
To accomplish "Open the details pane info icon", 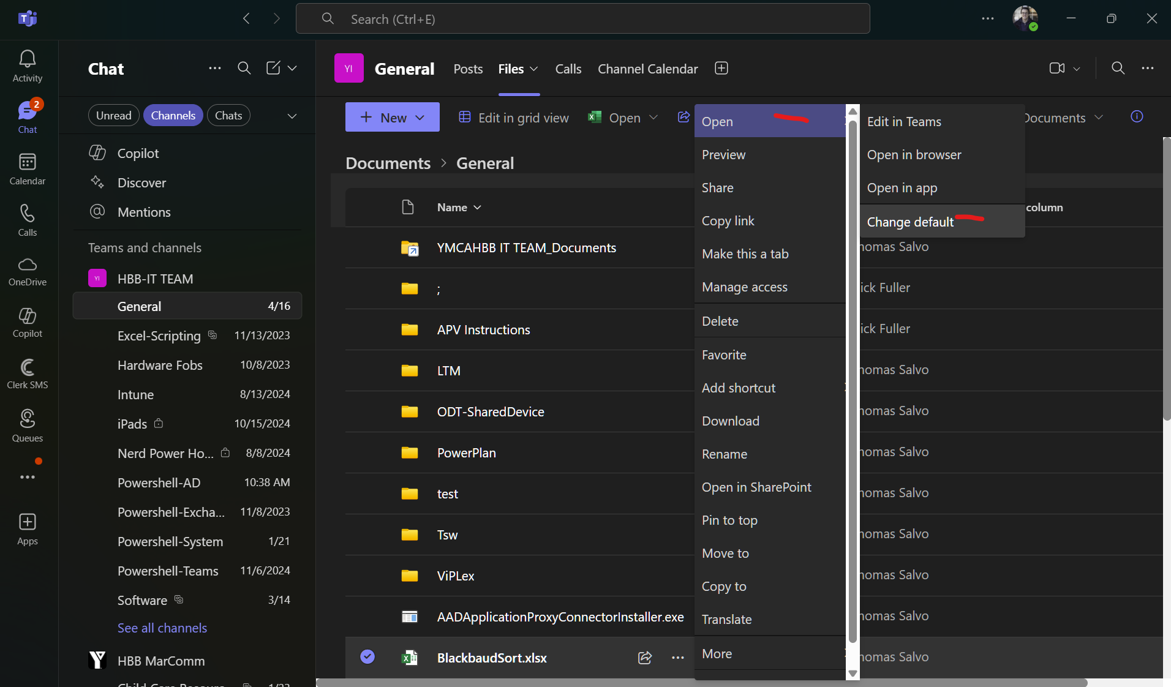I will click(1137, 116).
